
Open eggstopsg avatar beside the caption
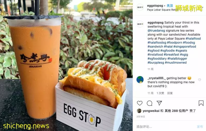140,24
